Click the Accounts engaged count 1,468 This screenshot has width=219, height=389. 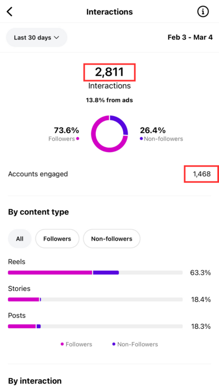click(x=201, y=174)
